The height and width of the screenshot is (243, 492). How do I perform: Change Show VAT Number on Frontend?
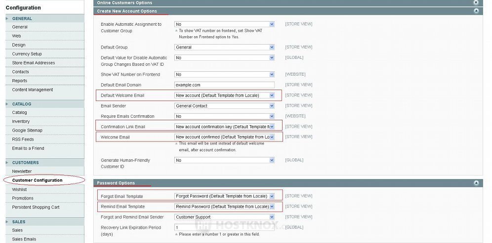(224, 75)
